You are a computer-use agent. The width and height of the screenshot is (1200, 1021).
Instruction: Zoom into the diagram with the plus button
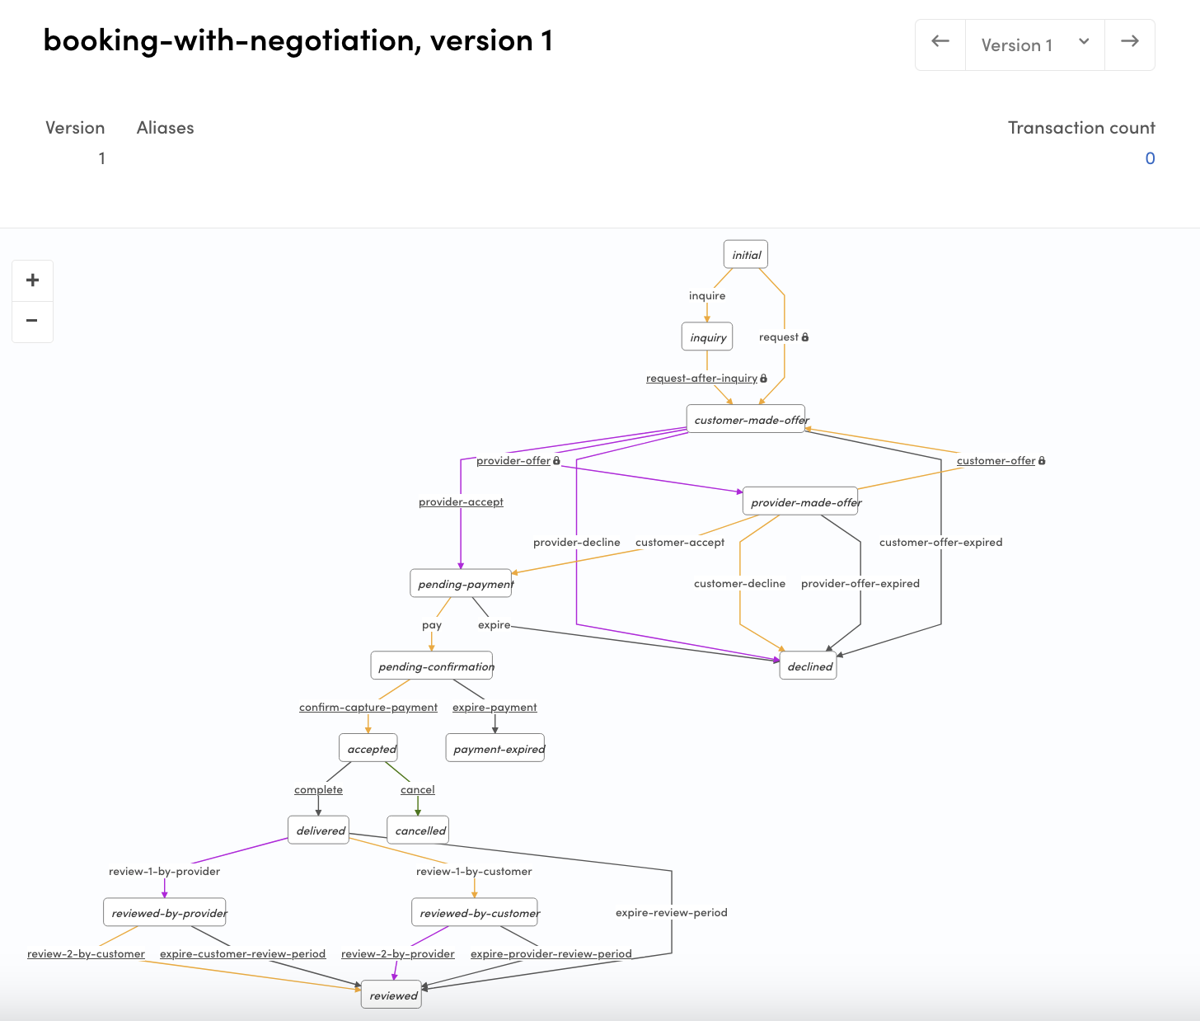[x=32, y=280]
